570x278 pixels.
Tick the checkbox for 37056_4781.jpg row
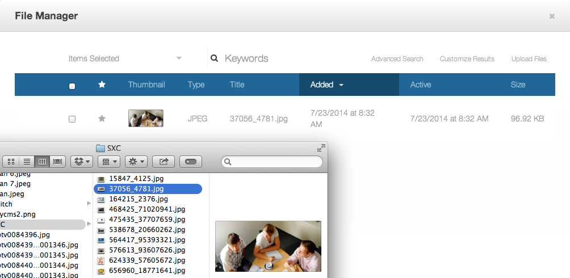coord(72,119)
